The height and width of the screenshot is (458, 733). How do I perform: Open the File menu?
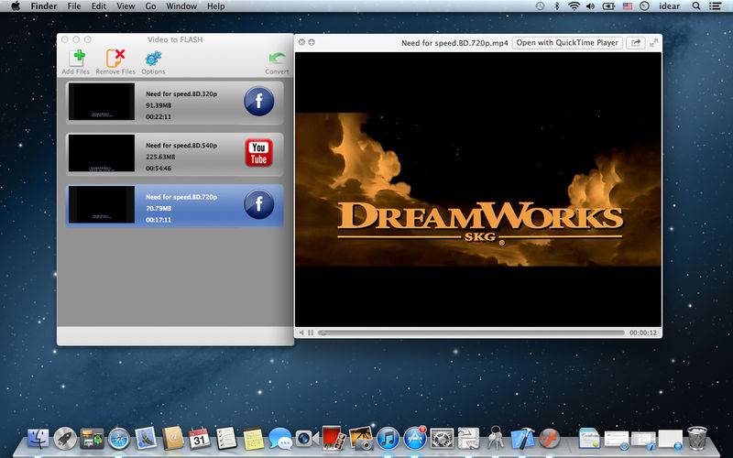(74, 6)
